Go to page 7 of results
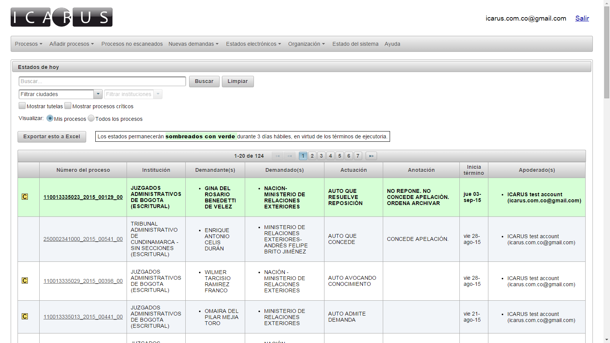This screenshot has width=610, height=343. (x=358, y=156)
